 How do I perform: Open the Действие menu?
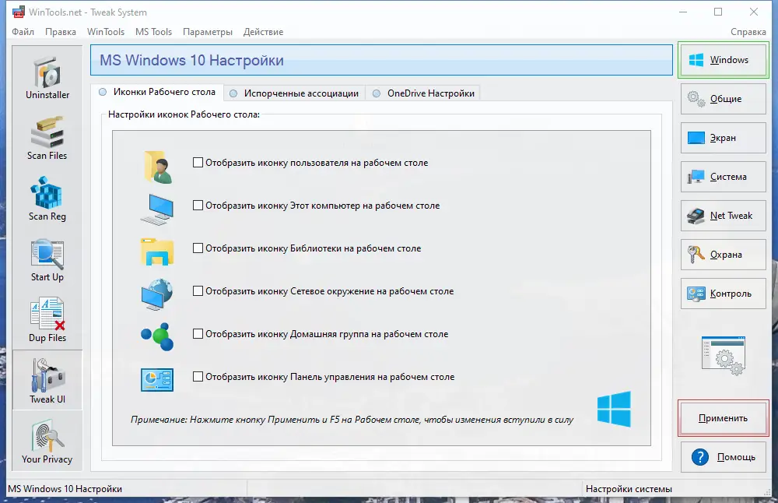[263, 32]
